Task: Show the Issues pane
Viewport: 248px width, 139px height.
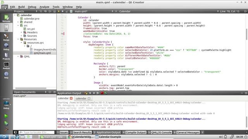Action: tap(62, 132)
